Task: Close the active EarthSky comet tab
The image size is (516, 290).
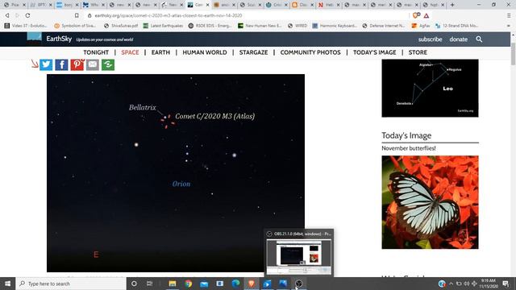Action: coord(207,5)
